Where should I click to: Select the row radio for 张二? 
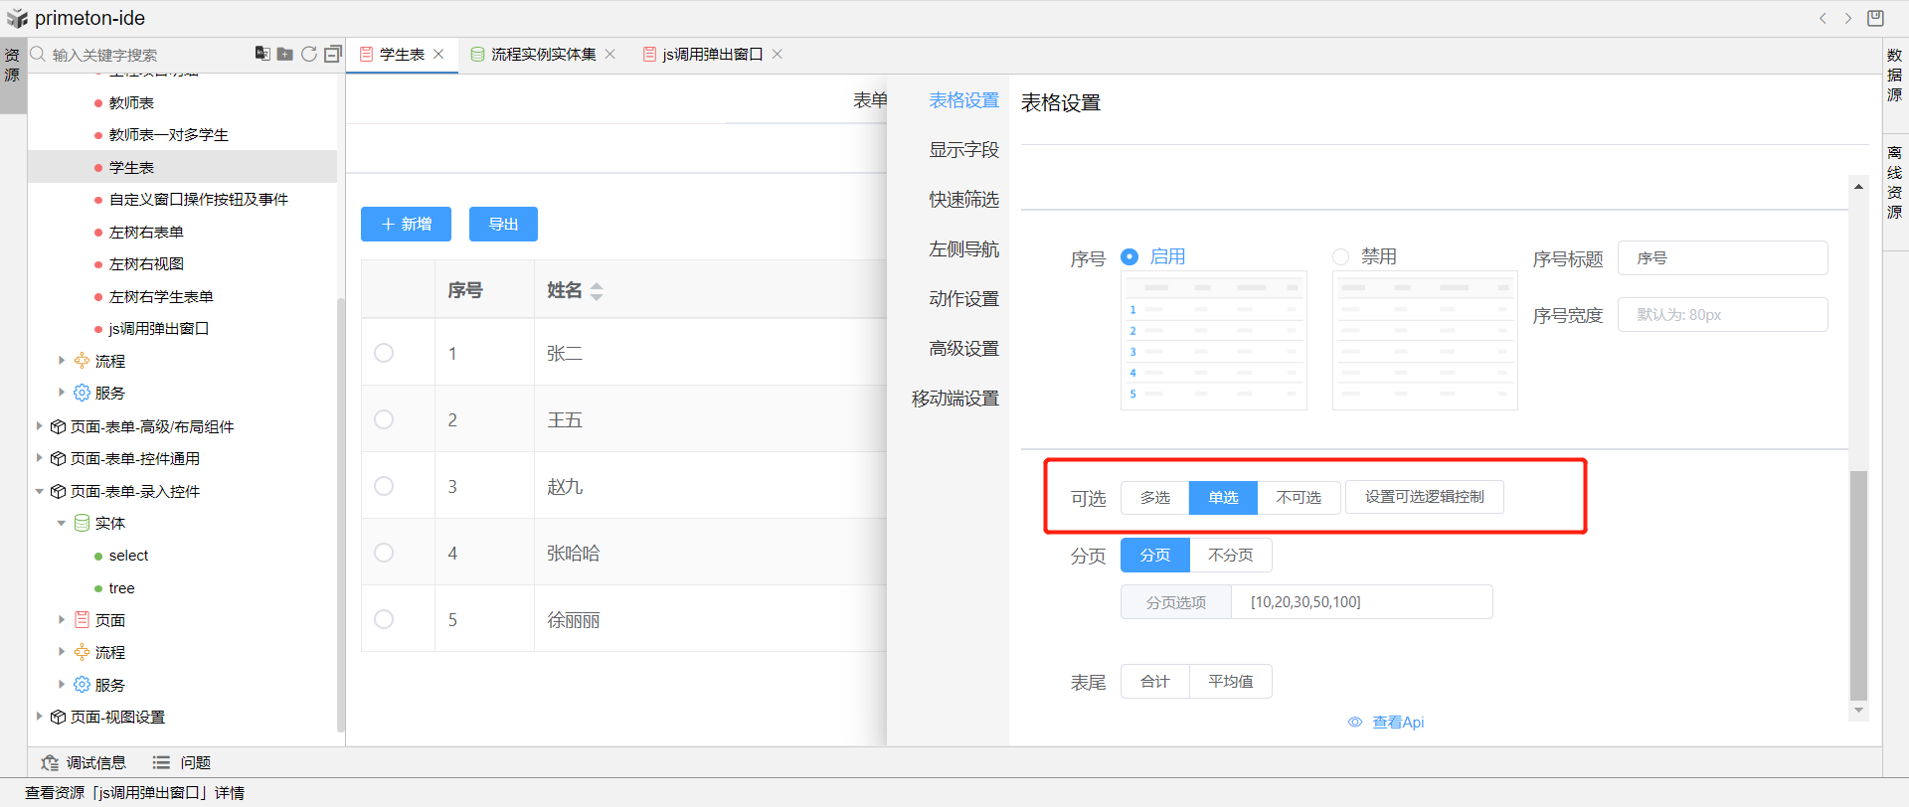click(384, 353)
